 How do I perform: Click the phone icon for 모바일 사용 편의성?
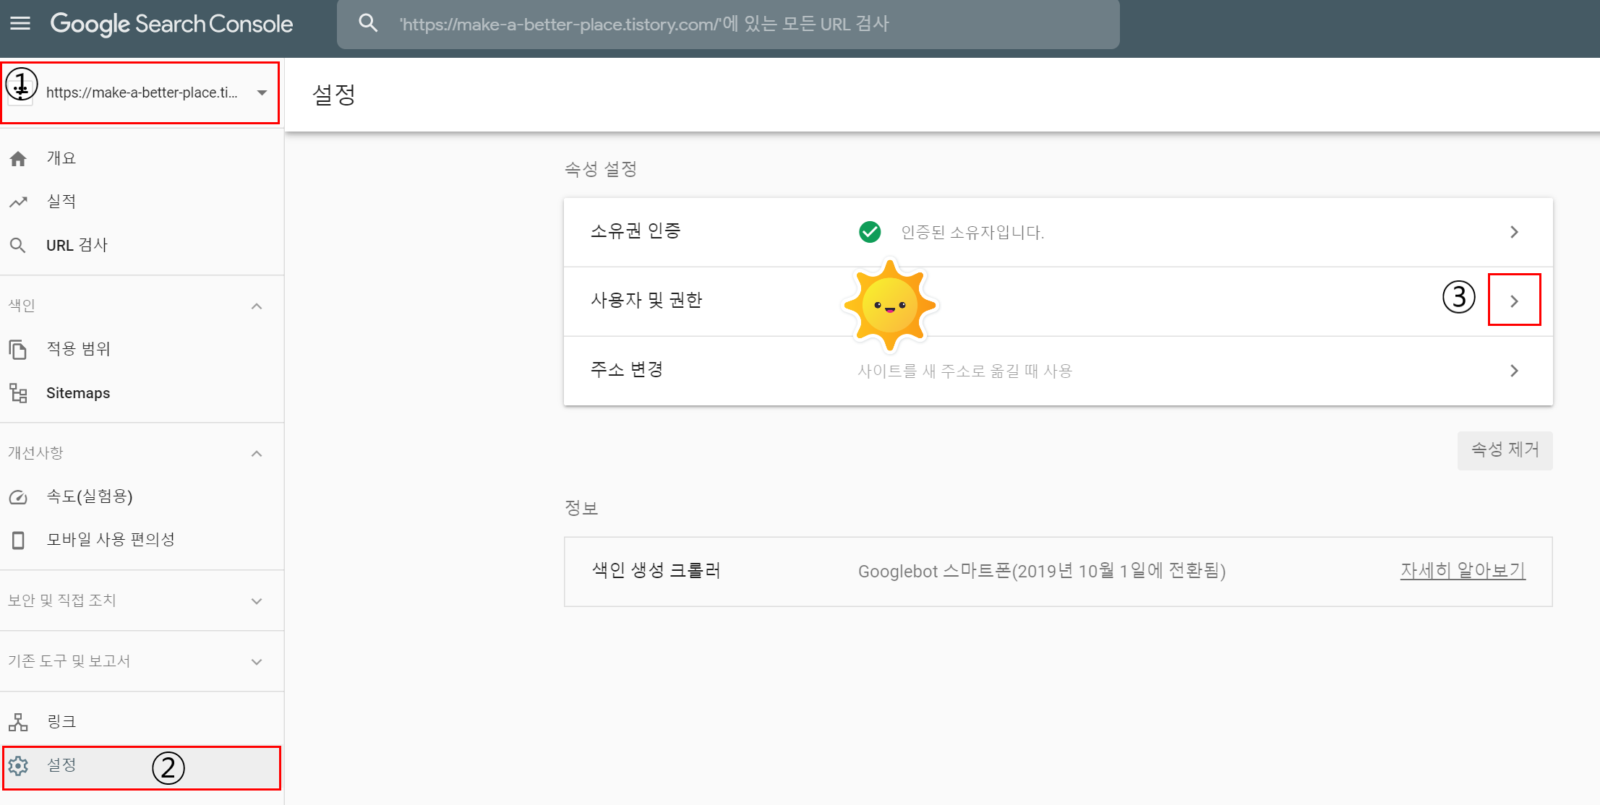point(18,540)
